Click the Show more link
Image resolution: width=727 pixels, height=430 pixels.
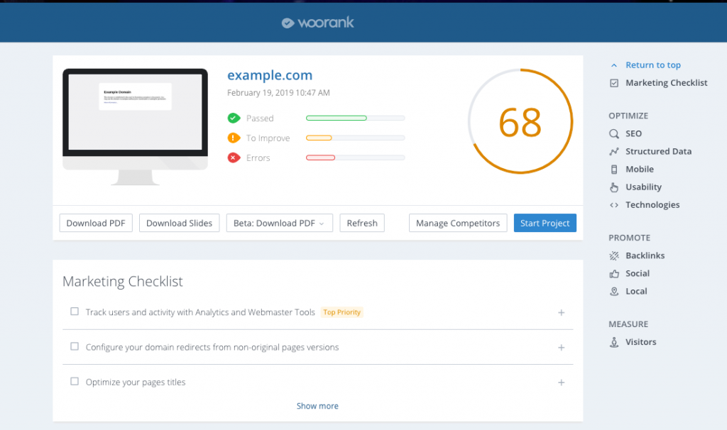pyautogui.click(x=317, y=406)
